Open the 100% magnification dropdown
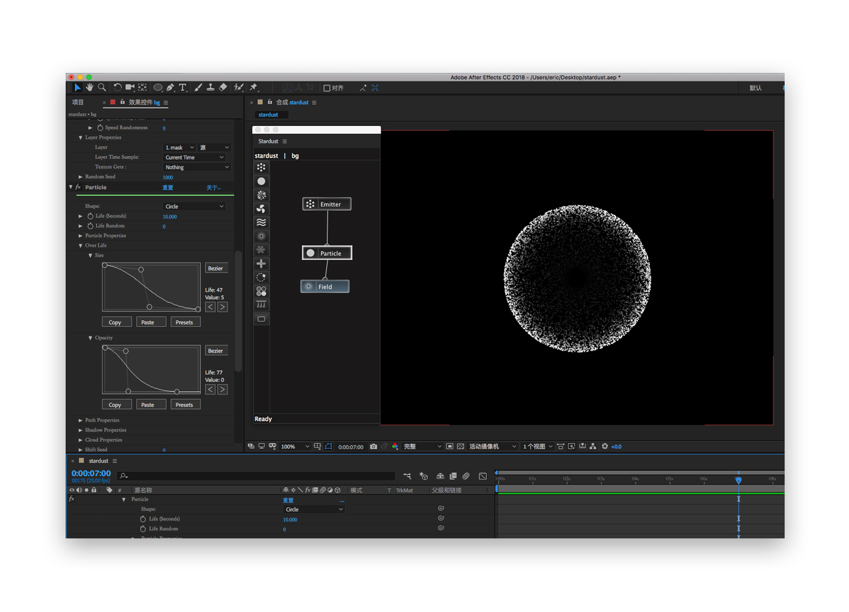 tap(294, 447)
